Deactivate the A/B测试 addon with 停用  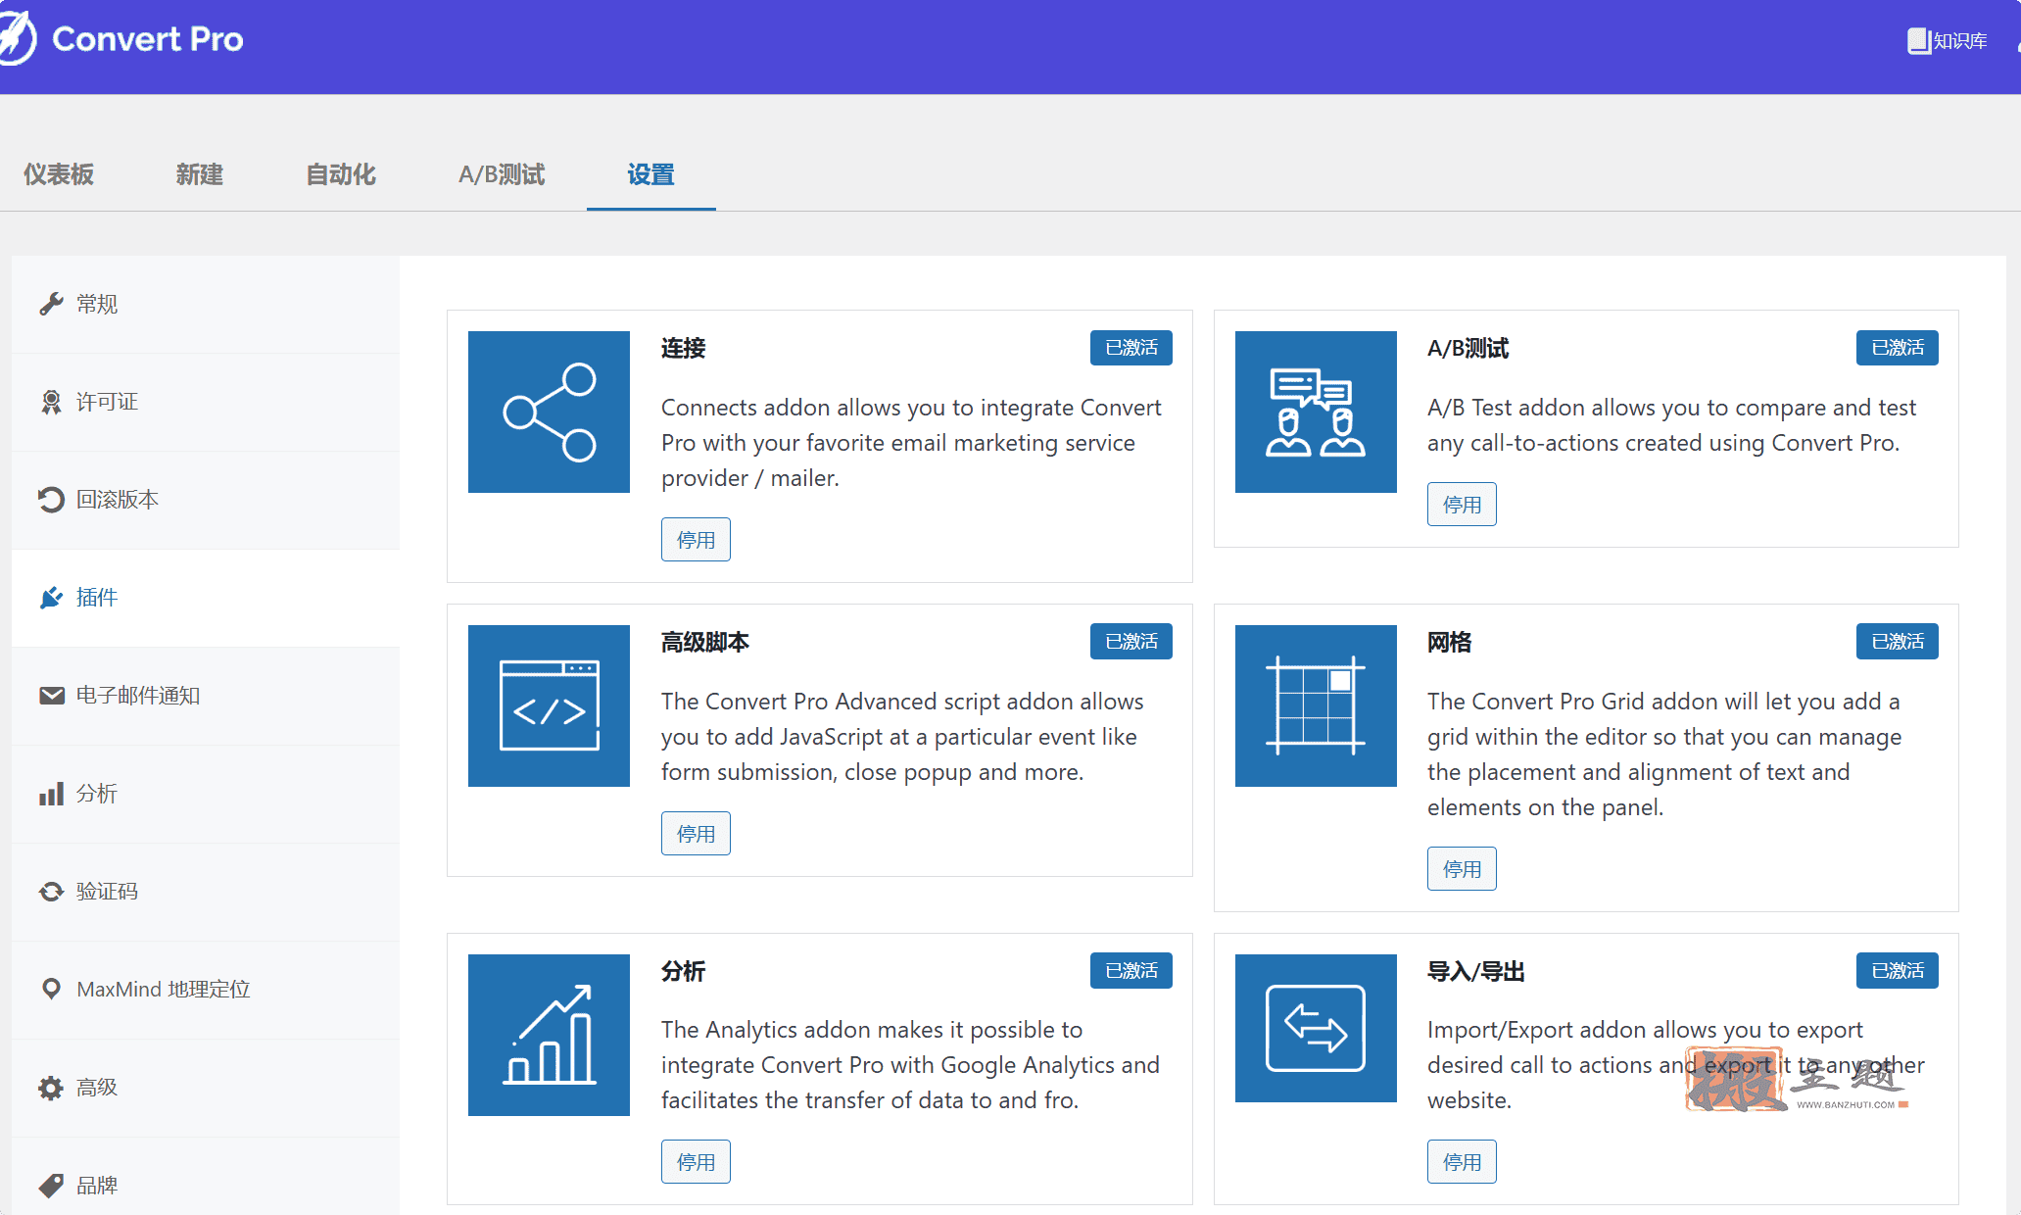[x=1462, y=504]
